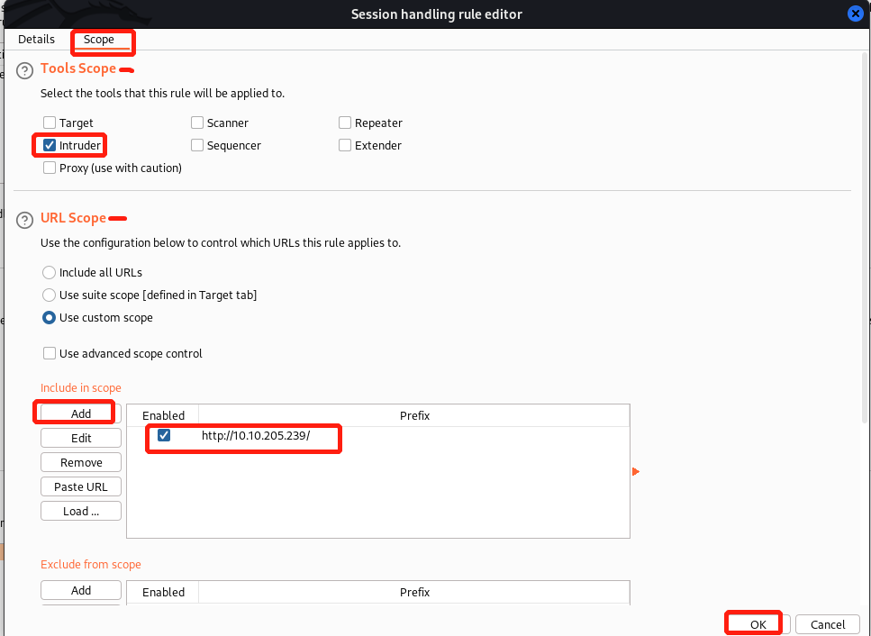Enable the Repeater tool checkbox

345,123
